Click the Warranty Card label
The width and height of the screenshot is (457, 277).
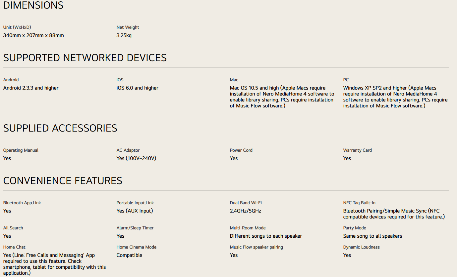pyautogui.click(x=357, y=150)
